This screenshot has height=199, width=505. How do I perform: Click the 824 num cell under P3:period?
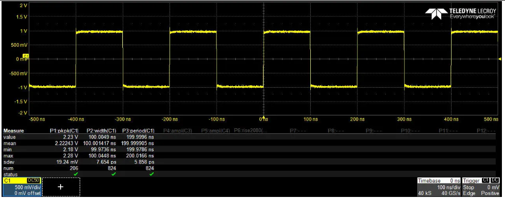(x=150, y=168)
